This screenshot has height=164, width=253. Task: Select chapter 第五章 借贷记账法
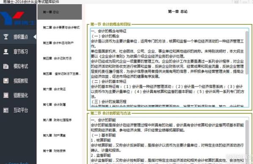pyautogui.click(x=62, y=74)
